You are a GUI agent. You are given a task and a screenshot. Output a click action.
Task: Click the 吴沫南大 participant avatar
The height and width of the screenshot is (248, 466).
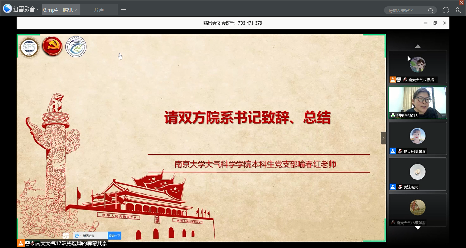click(418, 172)
